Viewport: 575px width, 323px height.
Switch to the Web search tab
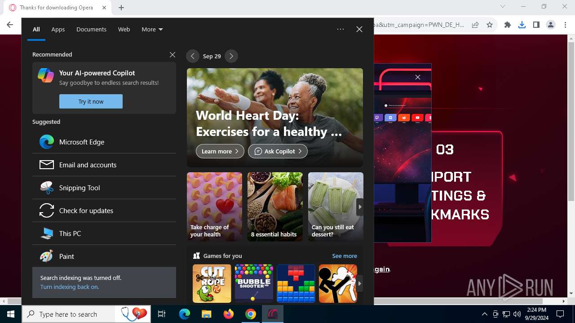[124, 29]
